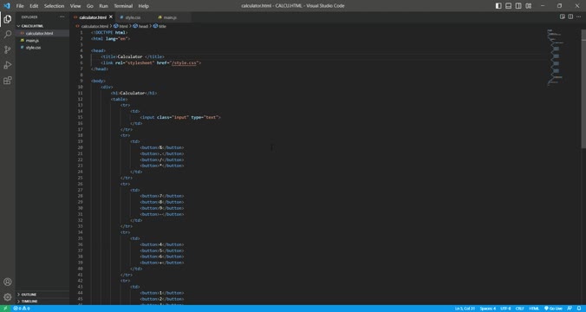Open the Terminal menu

click(123, 5)
